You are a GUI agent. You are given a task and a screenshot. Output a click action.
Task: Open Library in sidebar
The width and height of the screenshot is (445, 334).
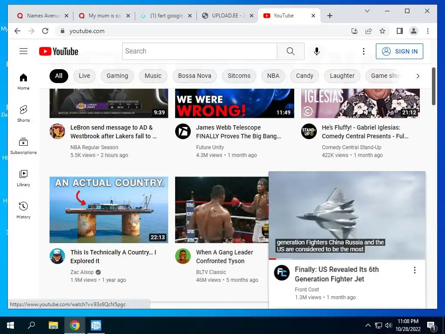pyautogui.click(x=23, y=178)
